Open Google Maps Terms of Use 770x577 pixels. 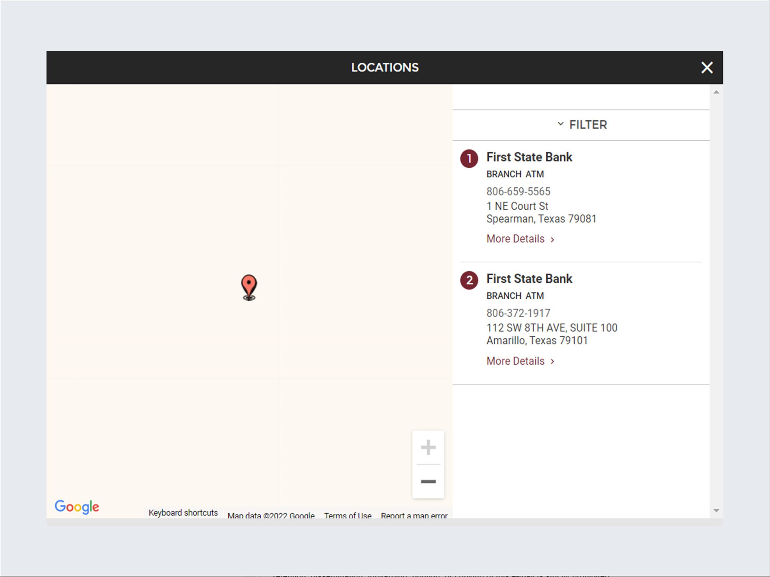[348, 515]
